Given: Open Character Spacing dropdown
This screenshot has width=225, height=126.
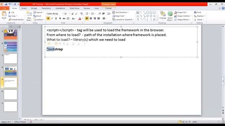Looking at the screenshot, I should coord(68,19).
